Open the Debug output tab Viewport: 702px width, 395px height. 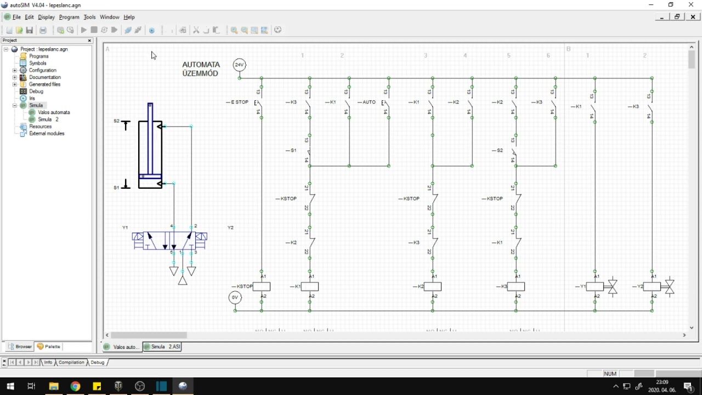coord(97,363)
